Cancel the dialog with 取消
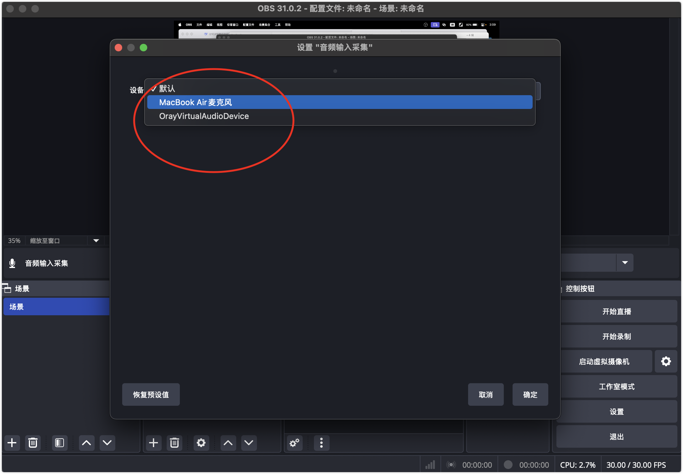 click(486, 394)
